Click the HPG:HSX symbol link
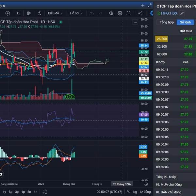 (x=169, y=13)
